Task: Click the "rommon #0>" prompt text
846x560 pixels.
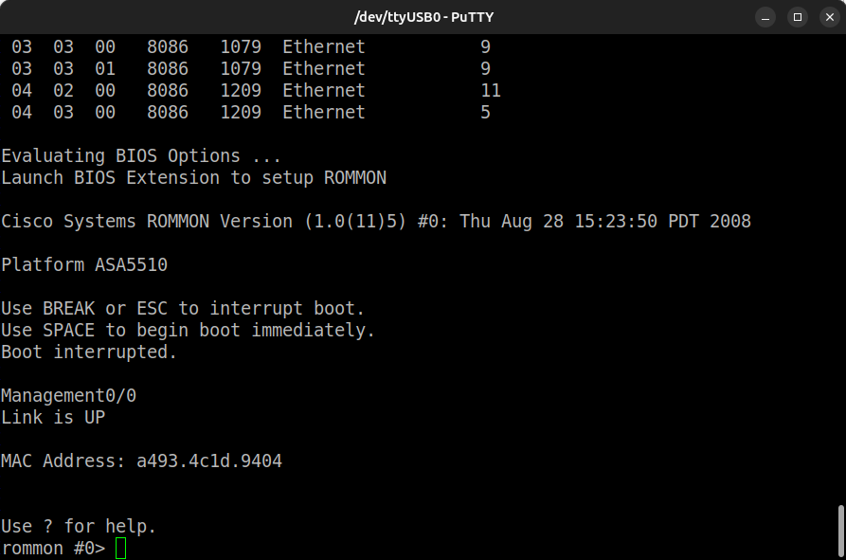Action: point(53,549)
